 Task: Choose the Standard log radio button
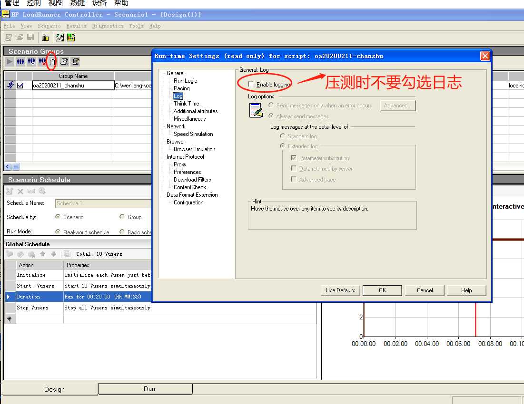(x=282, y=136)
